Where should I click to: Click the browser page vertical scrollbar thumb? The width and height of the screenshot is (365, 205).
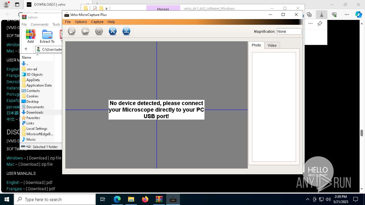(x=362, y=133)
